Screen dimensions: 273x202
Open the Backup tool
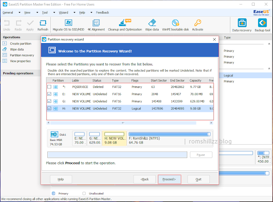[x=262, y=25]
